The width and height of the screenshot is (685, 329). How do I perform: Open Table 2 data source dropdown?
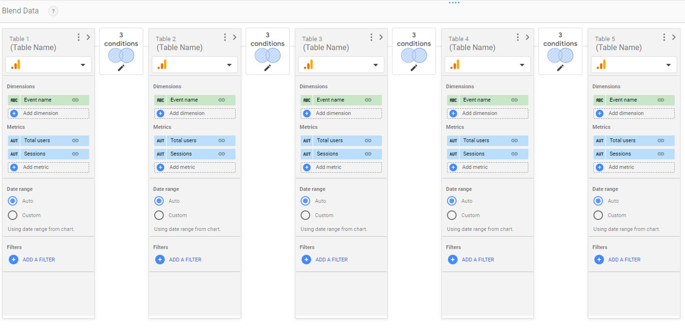tap(229, 65)
